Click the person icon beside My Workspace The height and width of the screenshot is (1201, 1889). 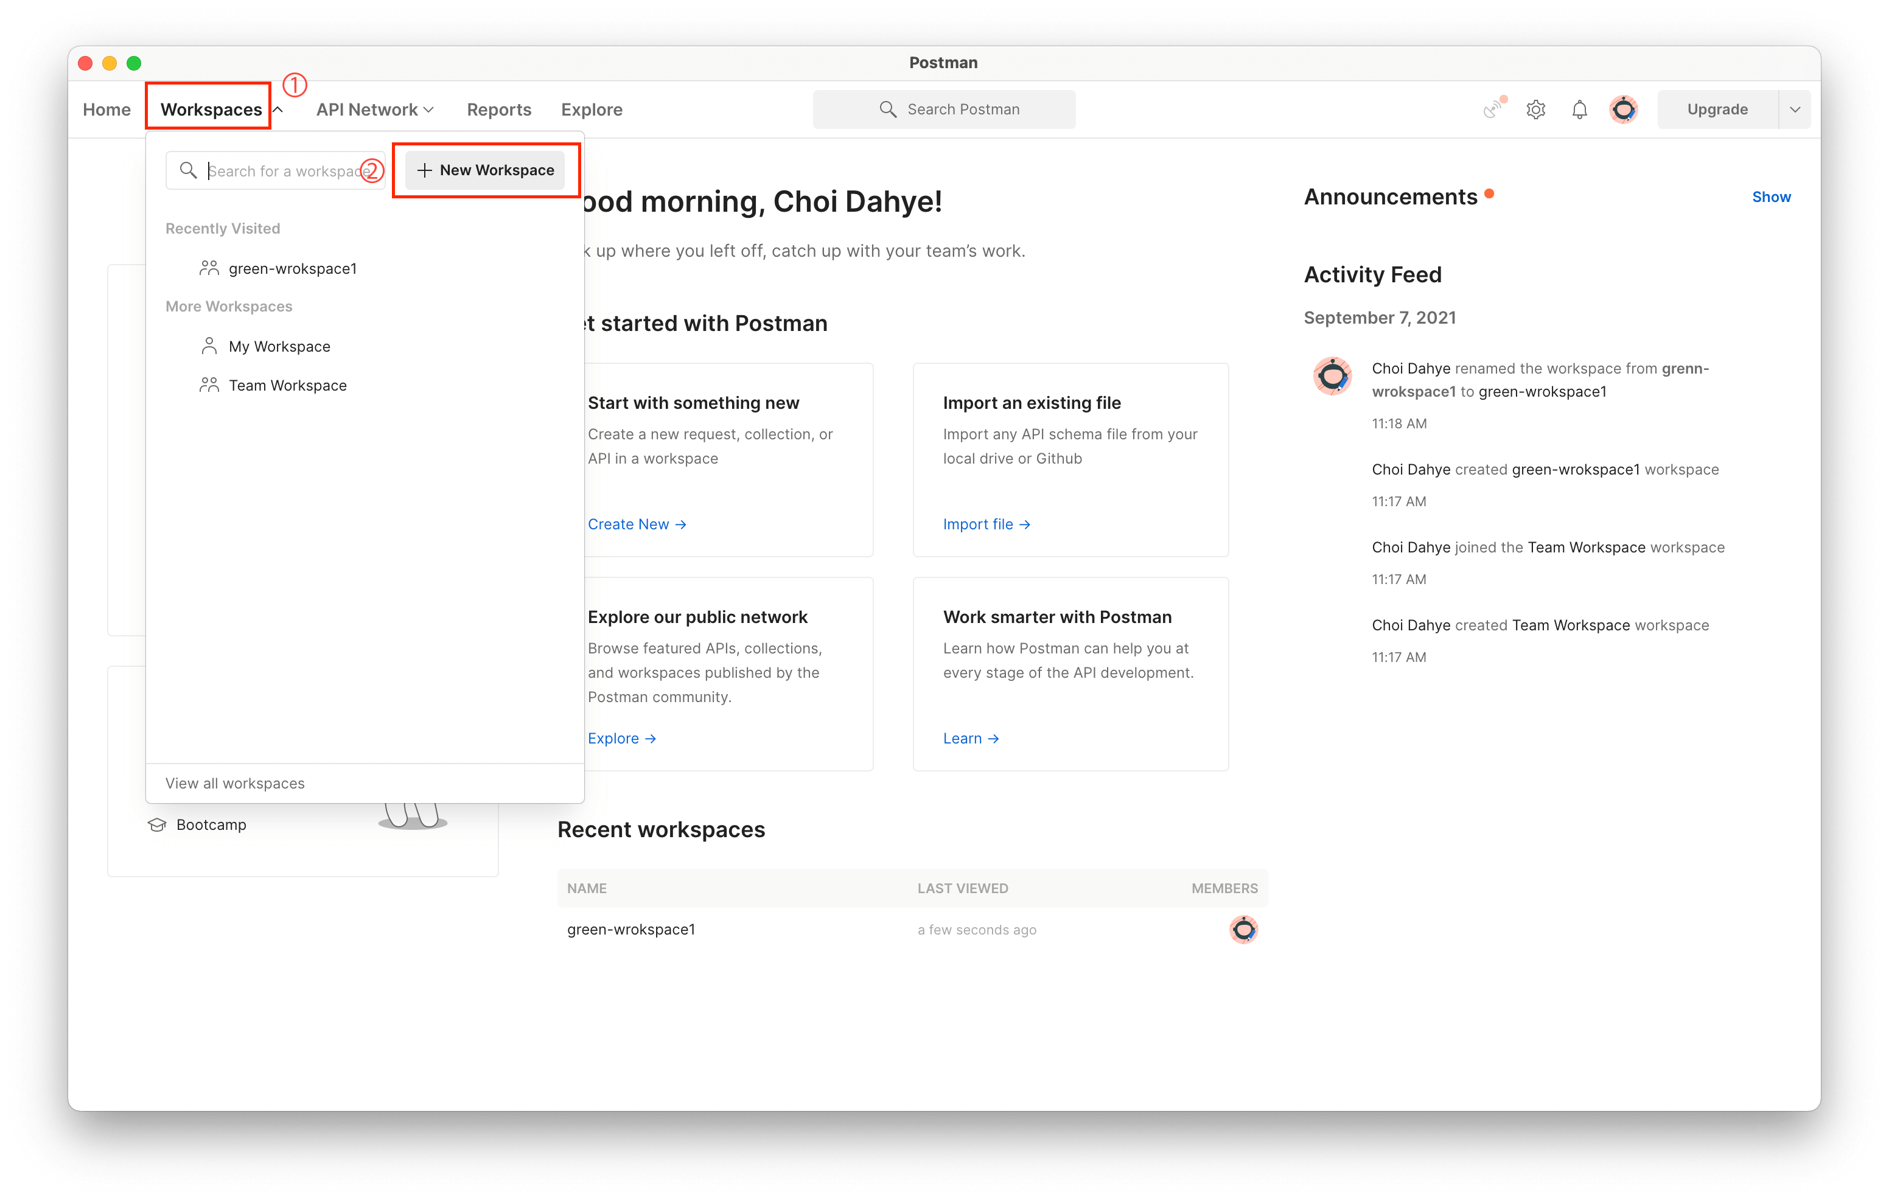(209, 346)
